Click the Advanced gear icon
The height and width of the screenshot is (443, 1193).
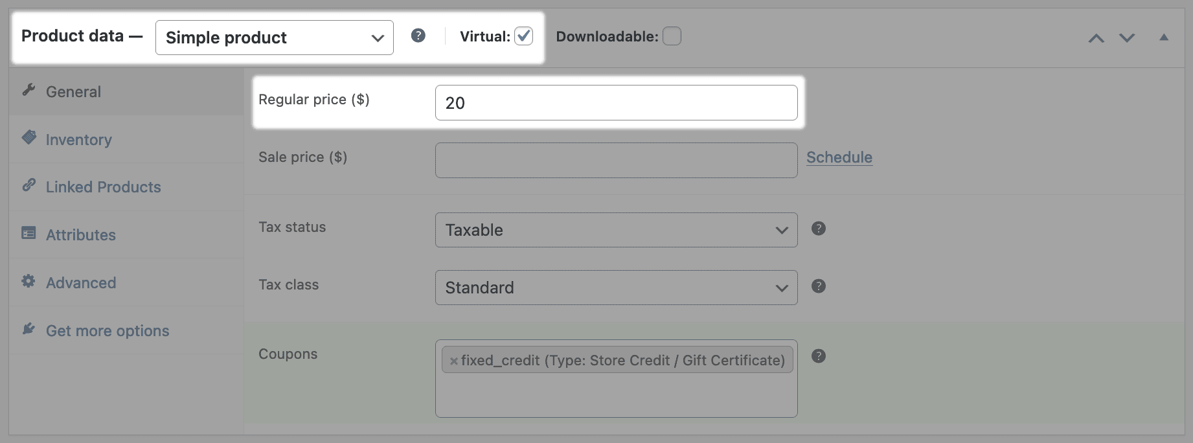(x=28, y=281)
